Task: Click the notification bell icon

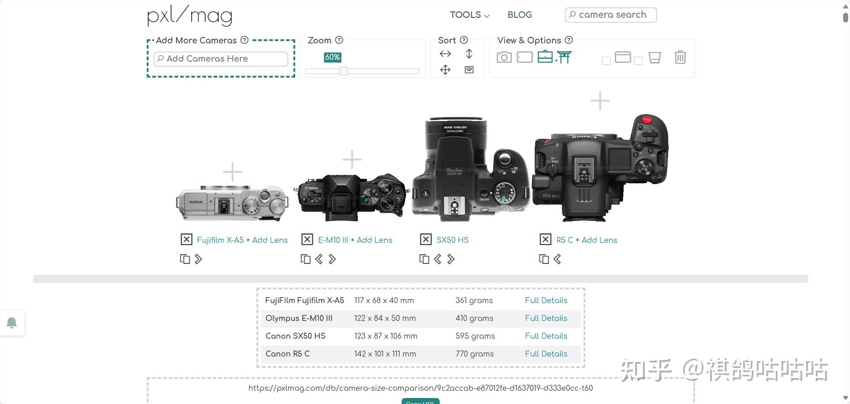Action: pyautogui.click(x=12, y=323)
